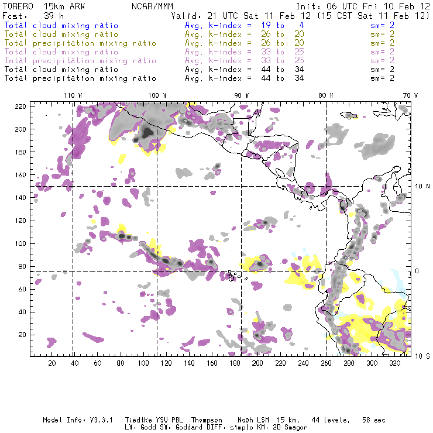The width and height of the screenshot is (433, 433).
Task: Click the blue "Total cloud mixing ratio" legend label
Action: [x=61, y=26]
